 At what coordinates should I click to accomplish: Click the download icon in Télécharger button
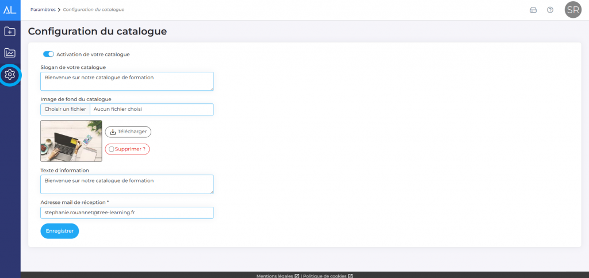click(113, 132)
